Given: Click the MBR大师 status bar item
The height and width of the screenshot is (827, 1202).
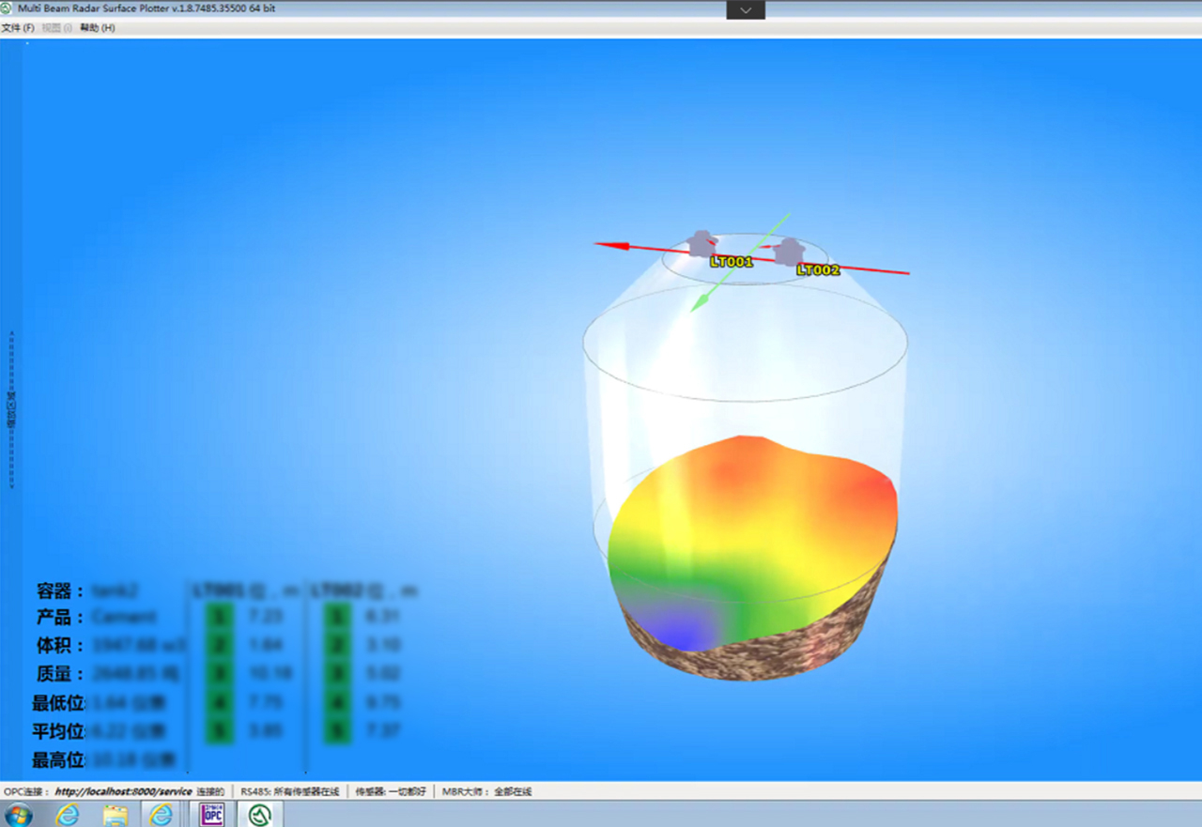Looking at the screenshot, I should 486,791.
